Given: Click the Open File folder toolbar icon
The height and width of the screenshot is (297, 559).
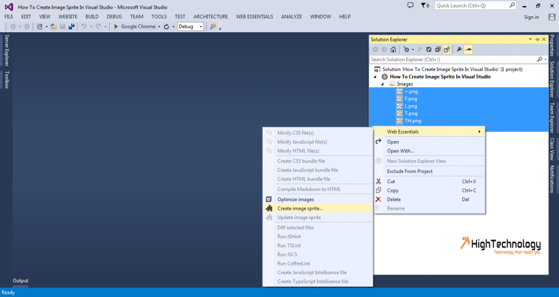Looking at the screenshot, I should pyautogui.click(x=53, y=27).
